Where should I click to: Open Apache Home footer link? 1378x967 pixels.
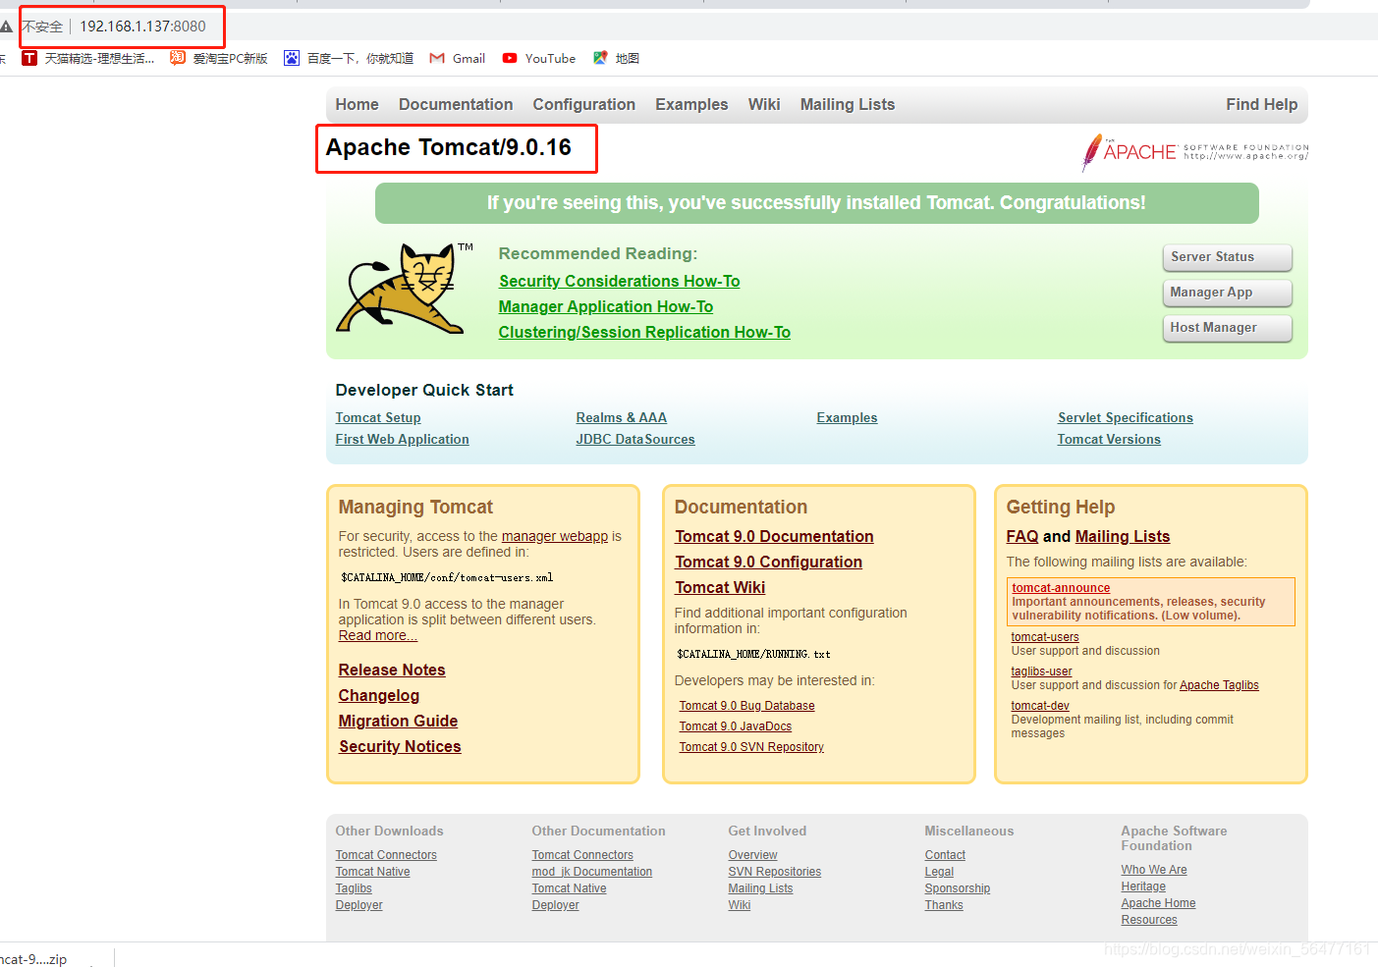click(1158, 903)
